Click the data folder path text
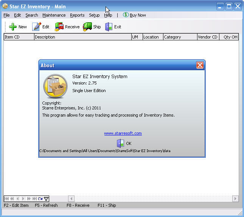 pyautogui.click(x=105, y=151)
